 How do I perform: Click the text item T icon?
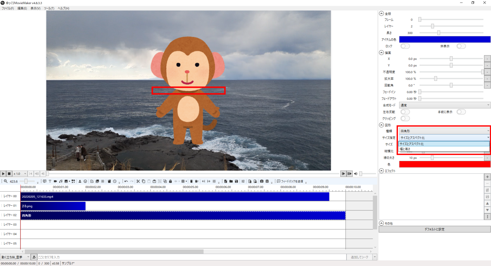(x=50, y=181)
